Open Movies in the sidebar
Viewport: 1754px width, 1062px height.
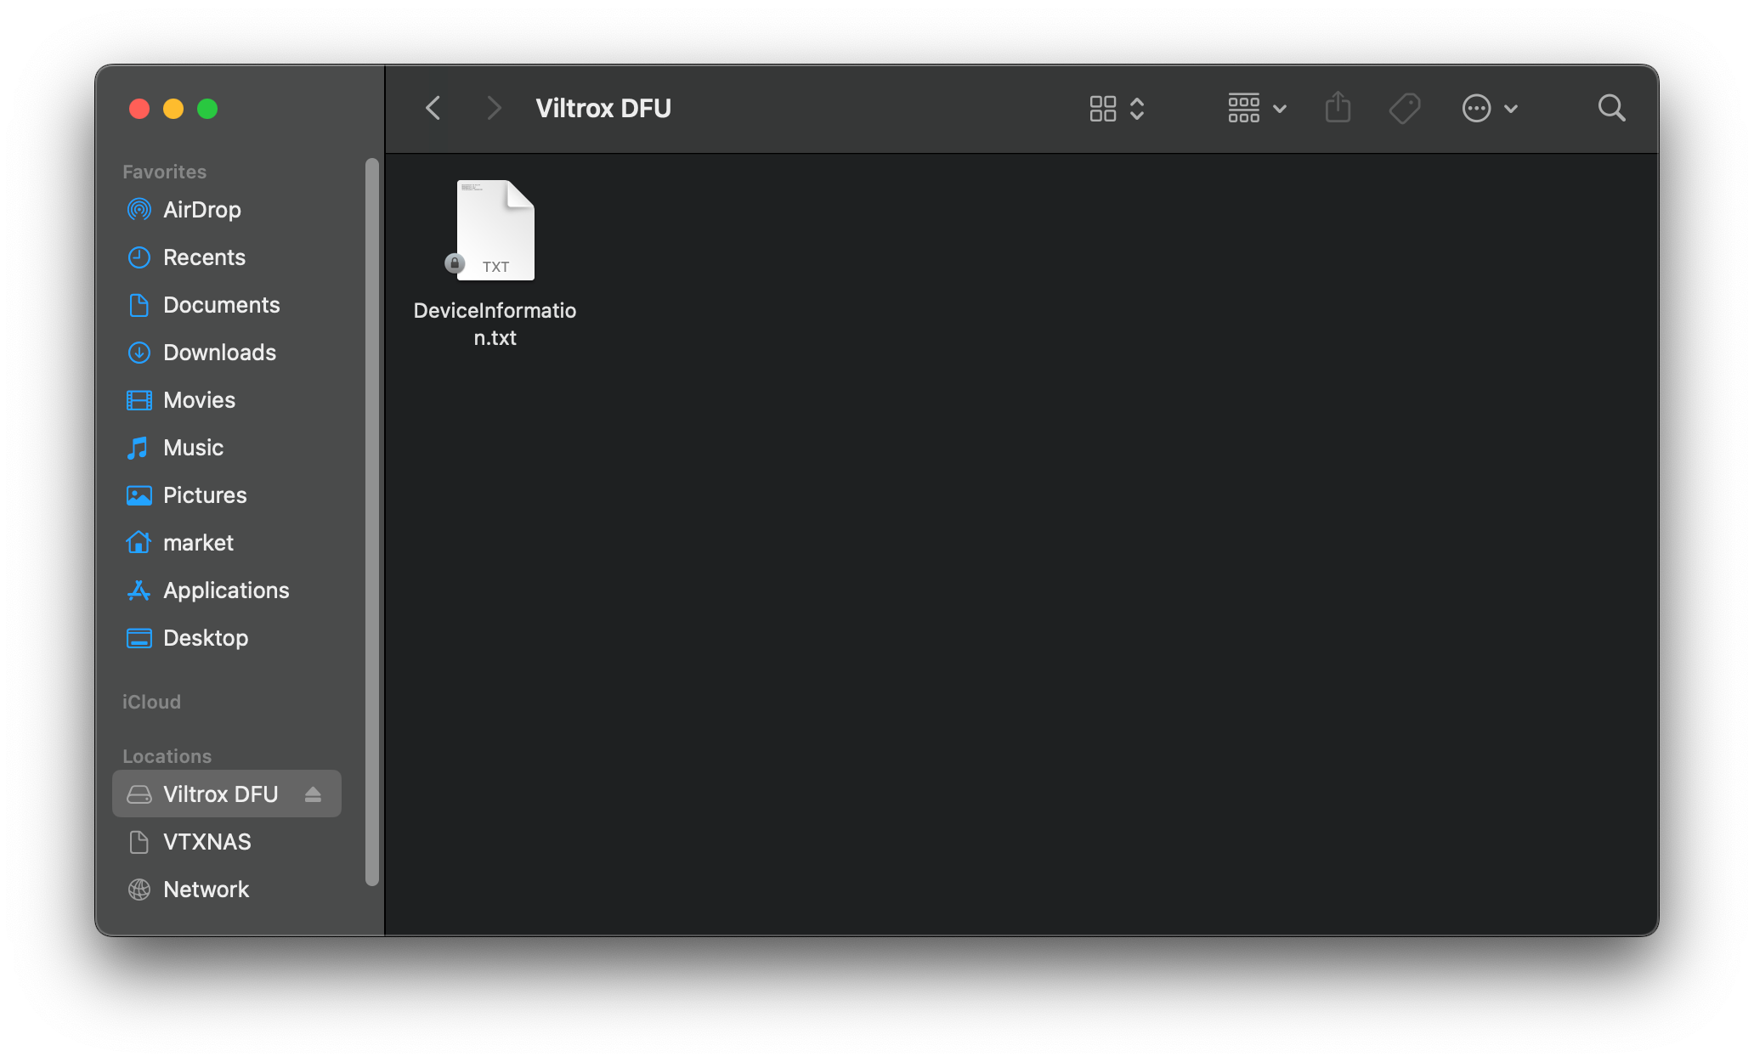point(199,400)
